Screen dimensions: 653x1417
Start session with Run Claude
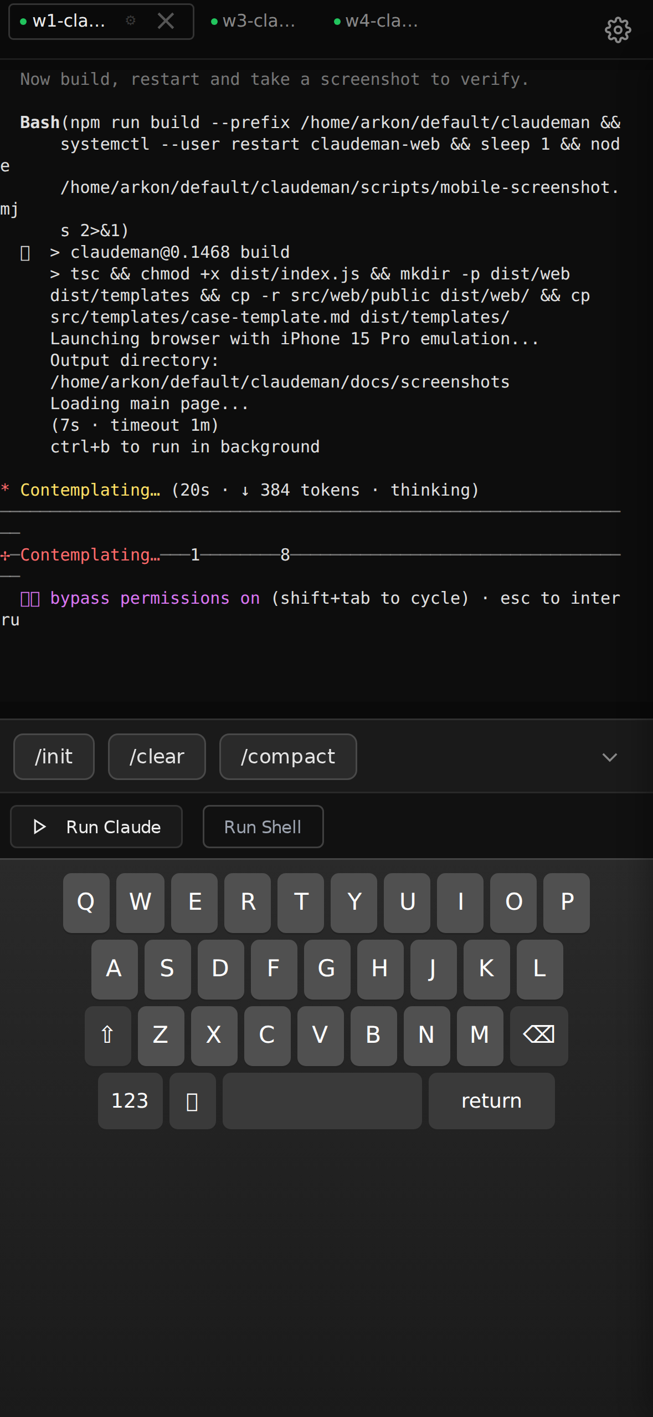coord(96,827)
